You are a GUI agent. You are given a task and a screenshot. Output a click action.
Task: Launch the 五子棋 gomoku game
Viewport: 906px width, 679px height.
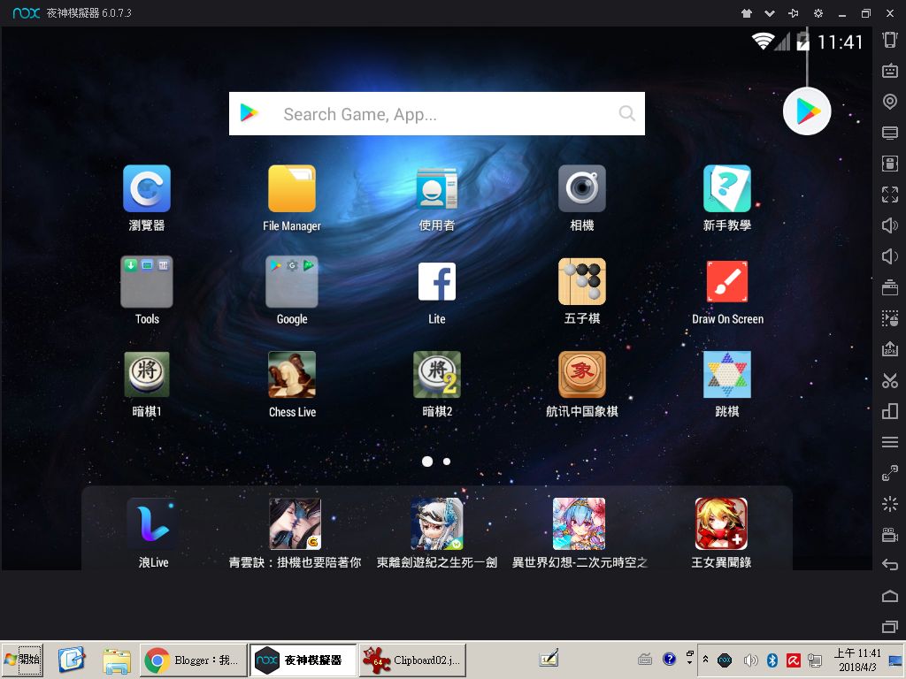pos(582,282)
